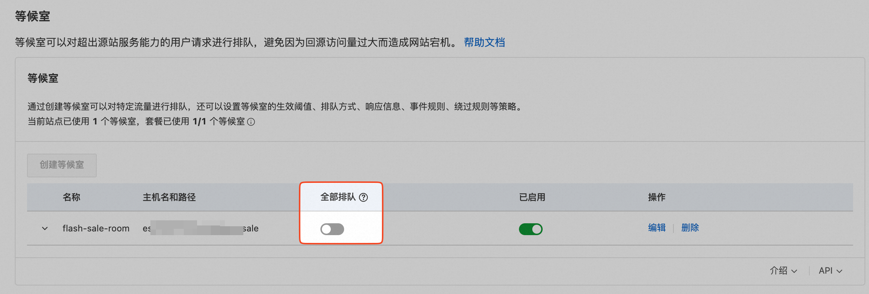869x294 pixels.
Task: Click 编辑 for flash-sale-room
Action: [x=657, y=228]
